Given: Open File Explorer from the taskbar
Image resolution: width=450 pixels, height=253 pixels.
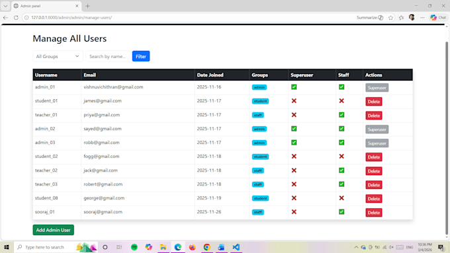Looking at the screenshot, I should click(163, 247).
